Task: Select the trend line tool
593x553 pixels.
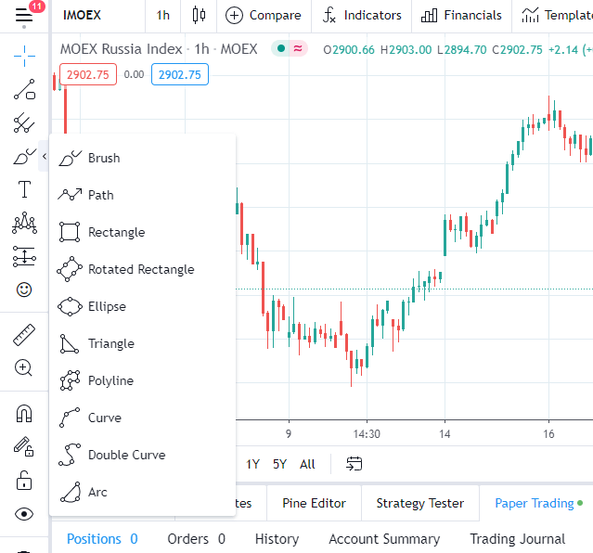Action: point(24,90)
